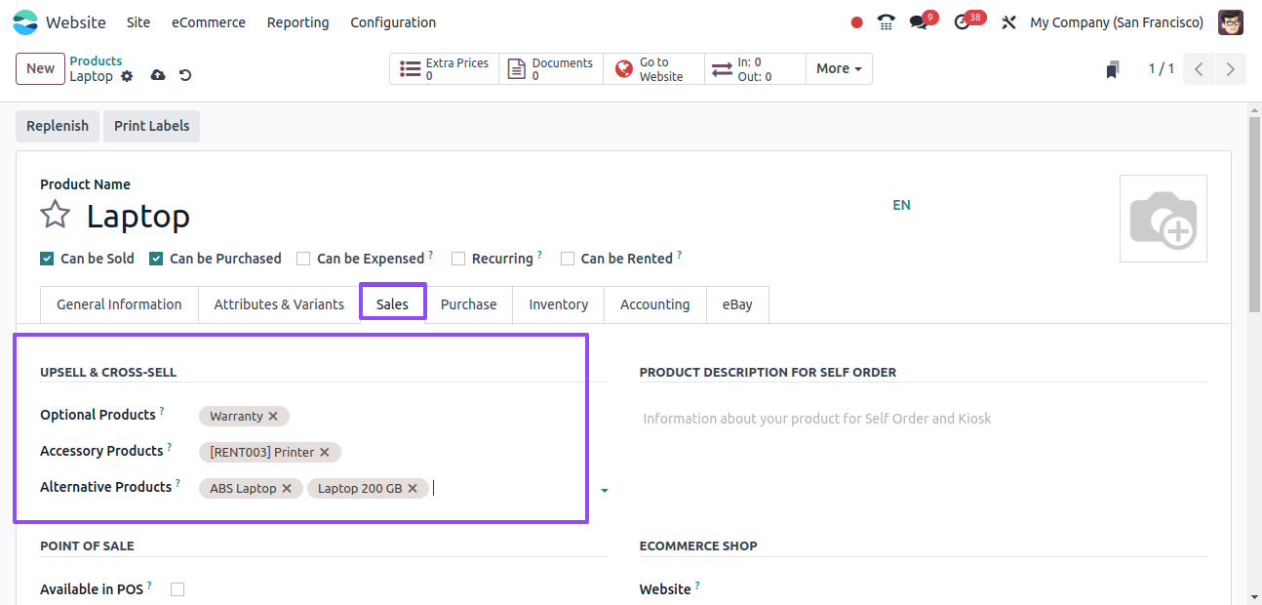
Task: Open the developer tools wrench icon
Action: [x=1008, y=22]
